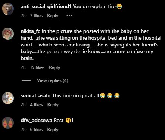165x140 pixels.
Task: Reply to dfw_adesewa's comment
Action: tap(53, 130)
